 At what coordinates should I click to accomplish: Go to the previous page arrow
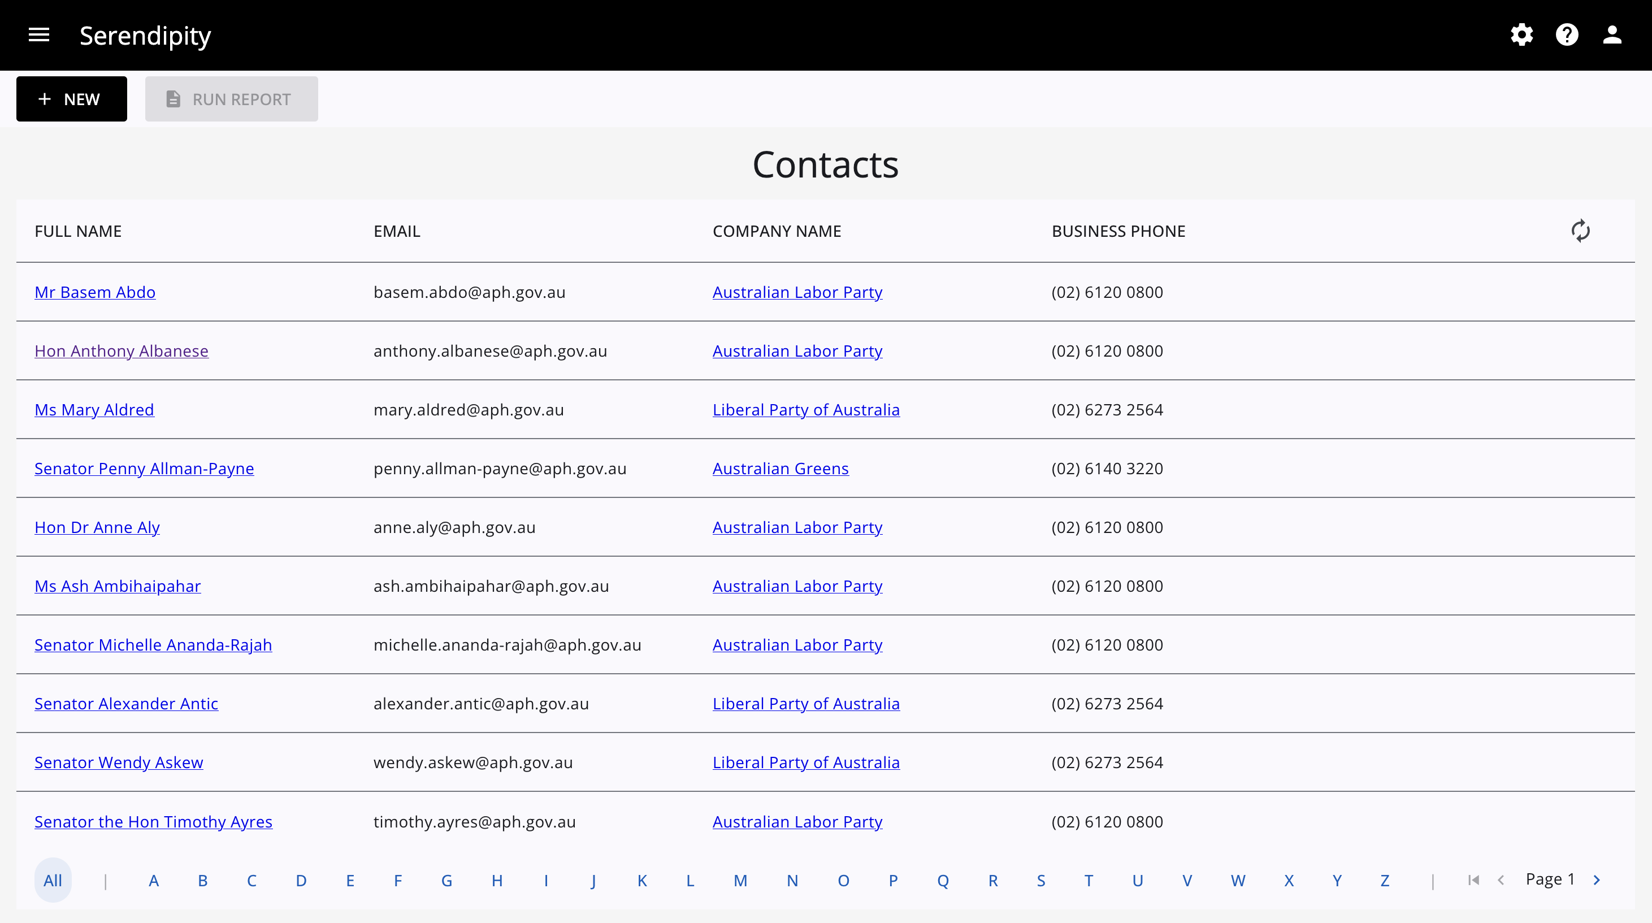[1501, 880]
